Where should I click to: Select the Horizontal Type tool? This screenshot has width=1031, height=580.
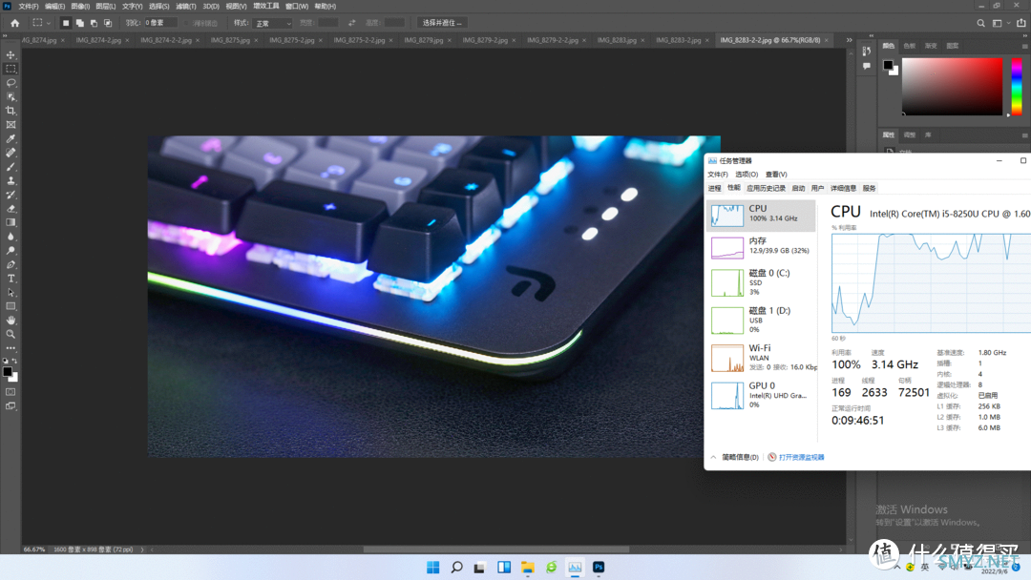click(11, 279)
